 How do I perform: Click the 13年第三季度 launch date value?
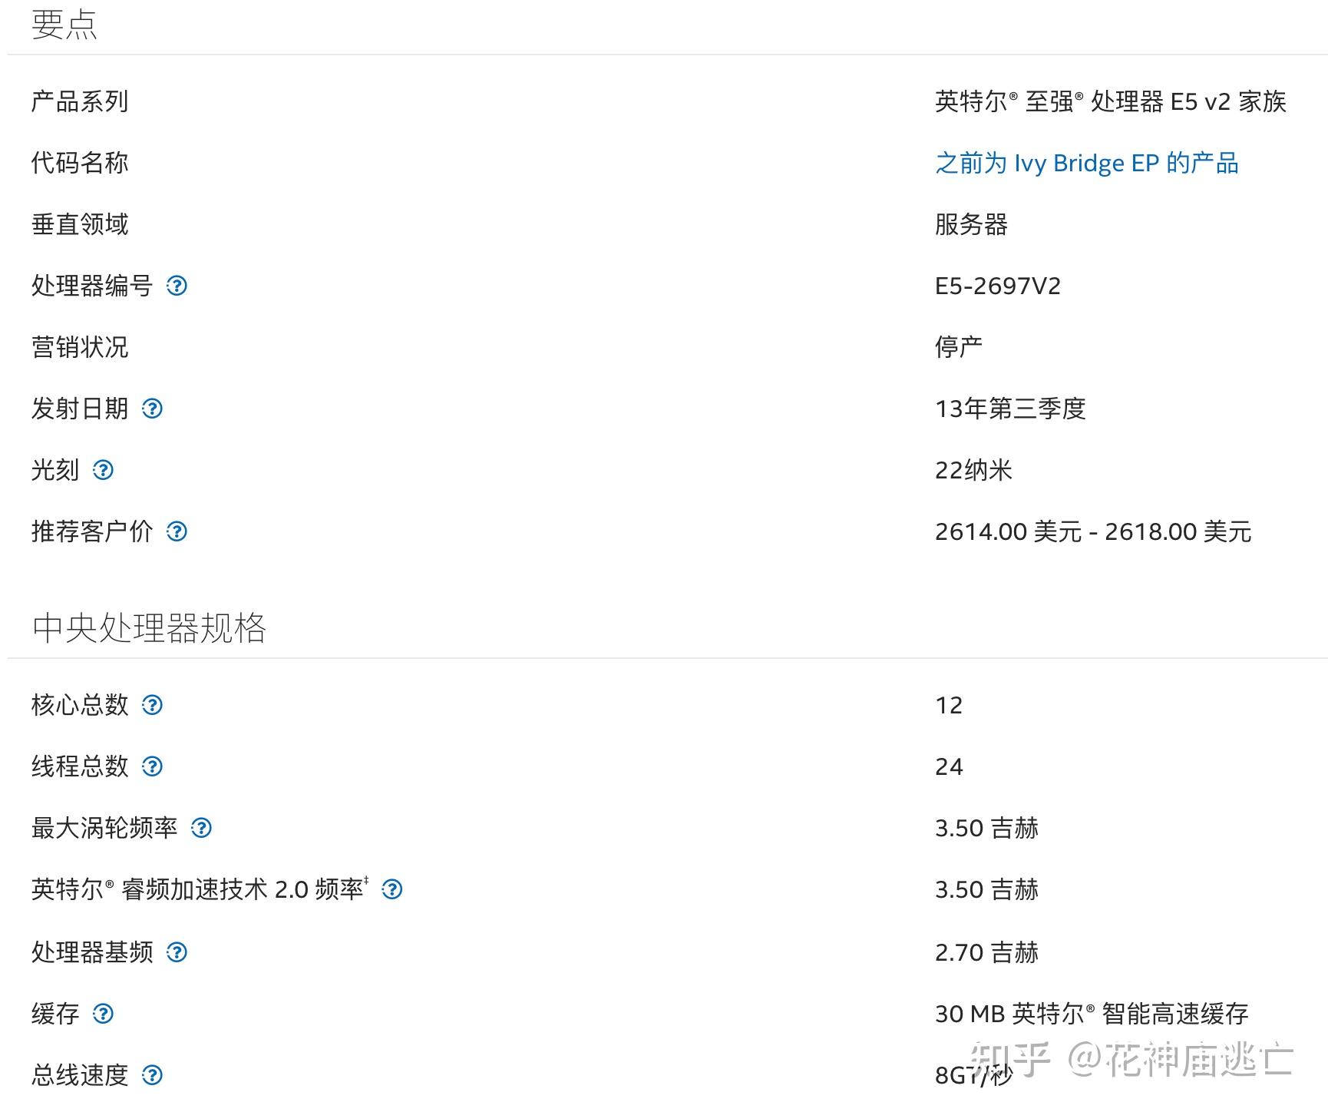[x=1010, y=409]
